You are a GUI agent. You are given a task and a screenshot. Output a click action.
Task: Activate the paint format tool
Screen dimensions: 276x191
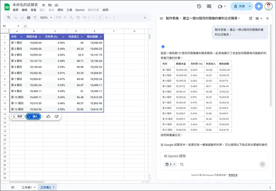tap(35, 18)
